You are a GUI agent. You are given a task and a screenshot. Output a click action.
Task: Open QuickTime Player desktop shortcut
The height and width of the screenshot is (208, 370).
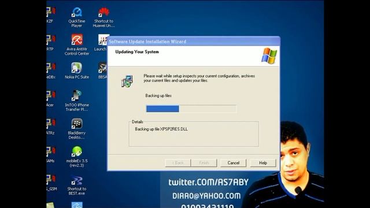coord(77,17)
